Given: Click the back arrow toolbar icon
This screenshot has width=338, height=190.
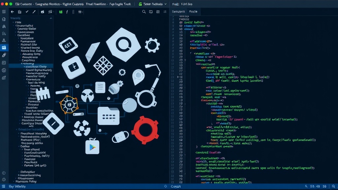Looking at the screenshot, I should [x=12, y=12].
